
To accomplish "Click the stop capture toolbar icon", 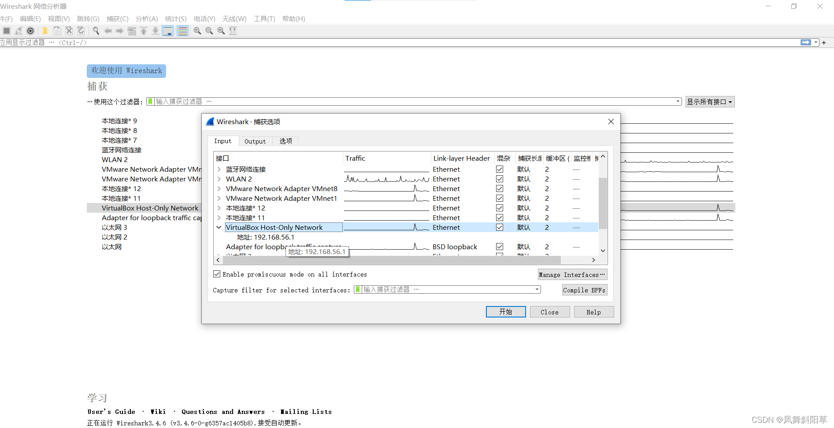I will pyautogui.click(x=7, y=31).
